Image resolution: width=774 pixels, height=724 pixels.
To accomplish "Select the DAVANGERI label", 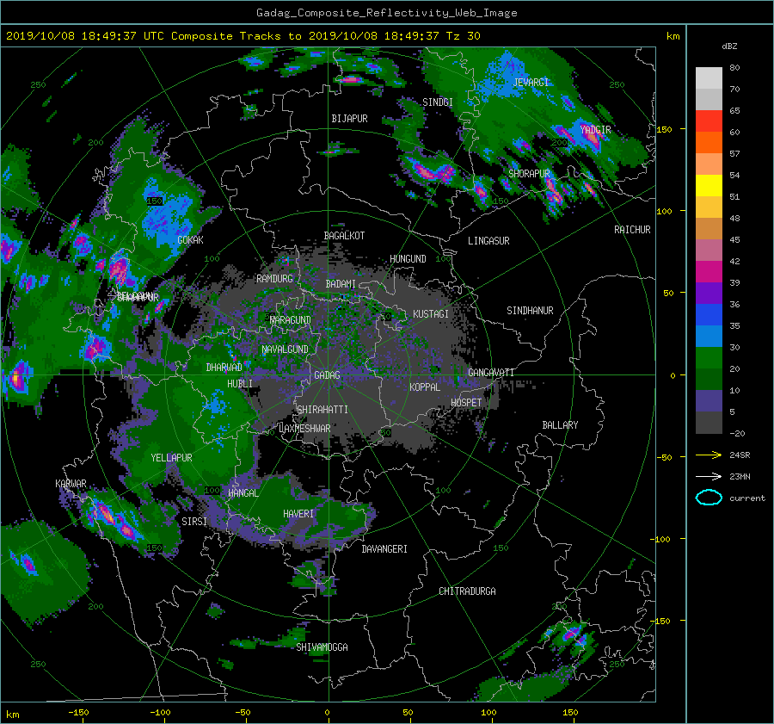I will point(384,549).
